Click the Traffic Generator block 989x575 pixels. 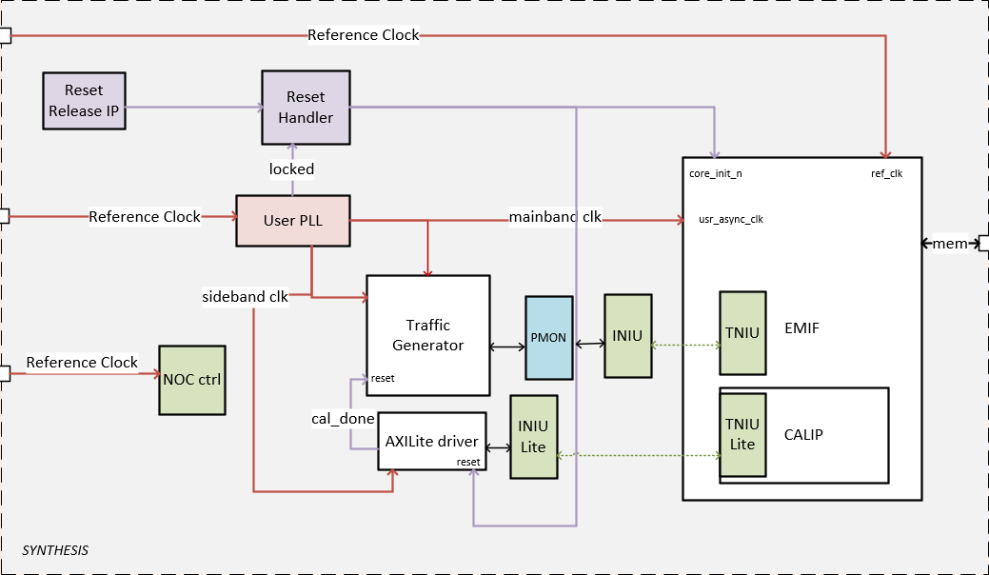point(428,335)
